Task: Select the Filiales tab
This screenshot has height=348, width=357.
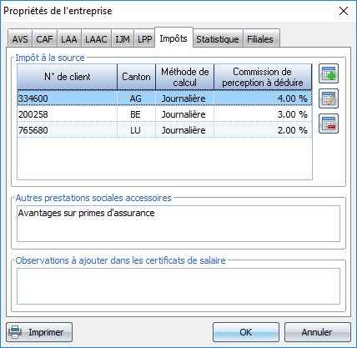Action: 260,38
